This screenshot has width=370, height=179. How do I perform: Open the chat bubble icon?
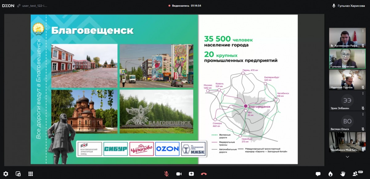tap(318, 174)
